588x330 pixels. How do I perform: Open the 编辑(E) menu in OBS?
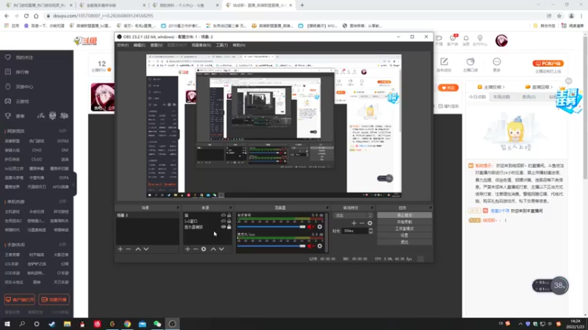click(139, 45)
